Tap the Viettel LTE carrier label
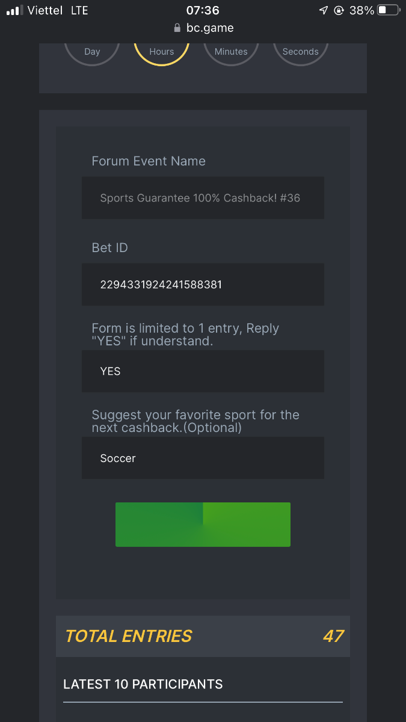Screen dimensions: 406x722 [x=58, y=10]
